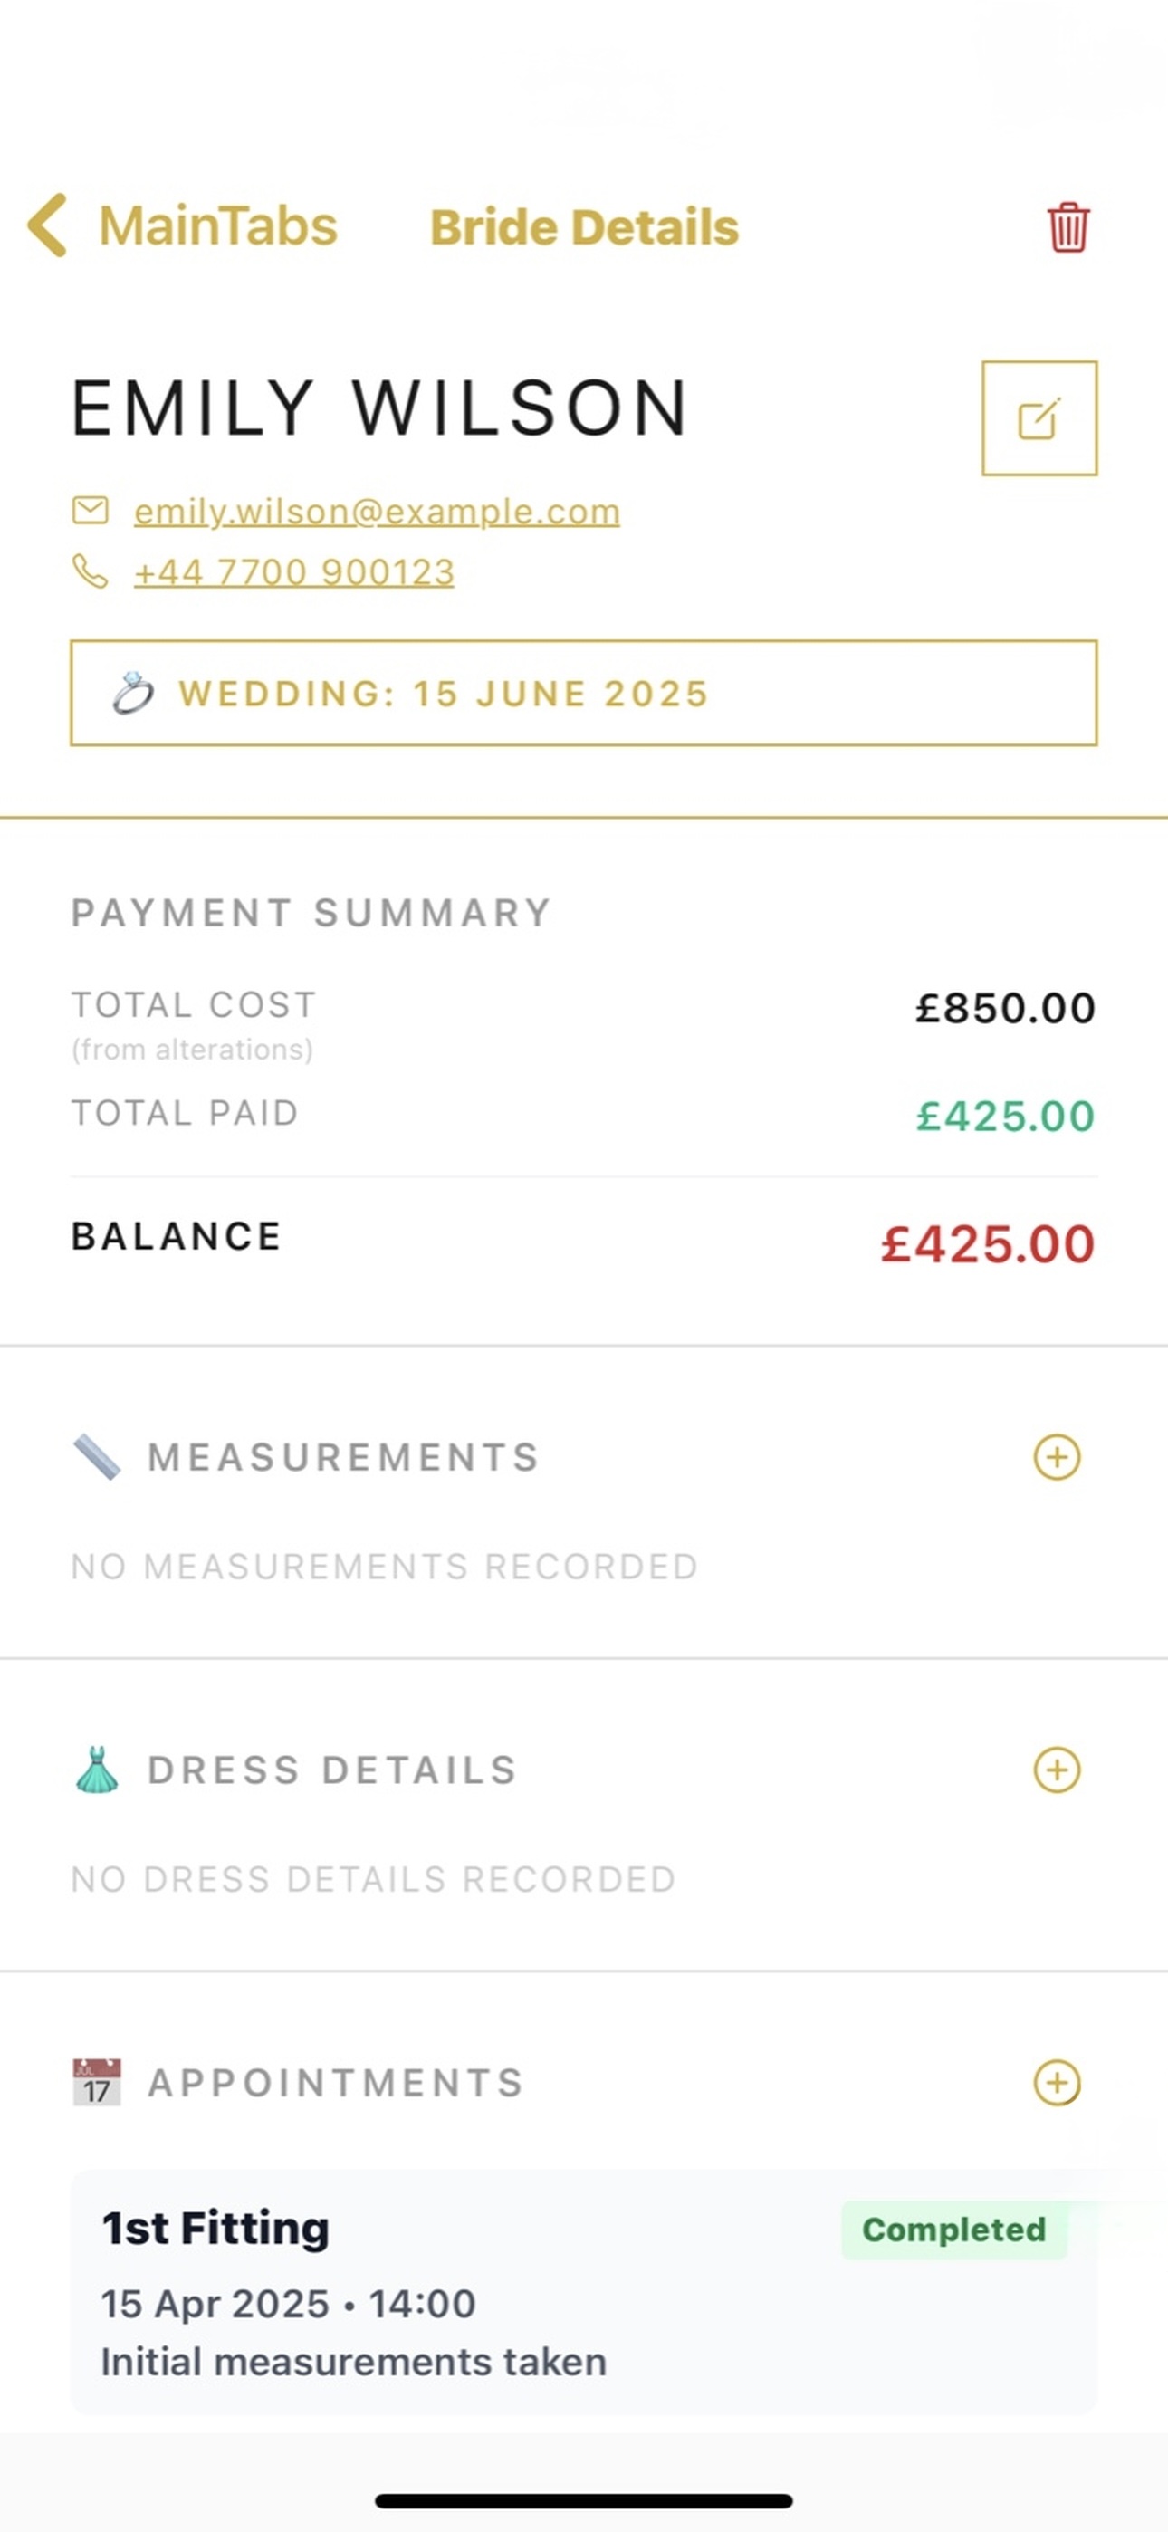Click the ruler icon beside Measurements
Viewport: 1168px width, 2532px height.
[x=98, y=1457]
